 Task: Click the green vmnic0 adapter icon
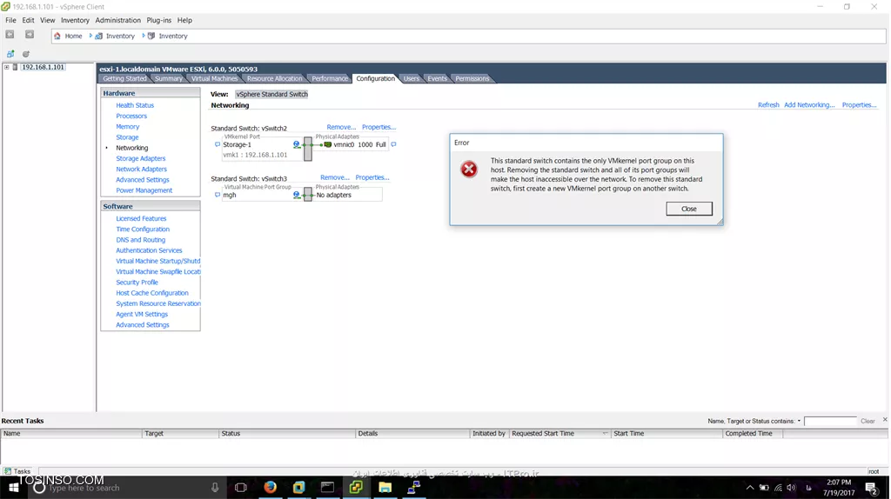328,145
